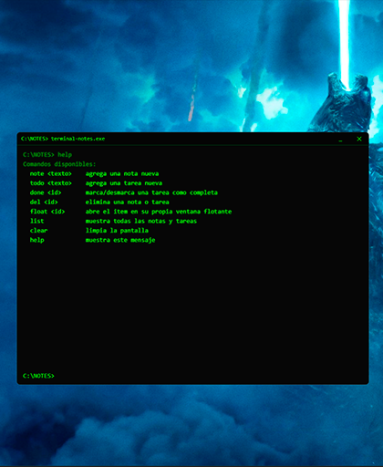Close the terminal-notes window

click(x=359, y=139)
